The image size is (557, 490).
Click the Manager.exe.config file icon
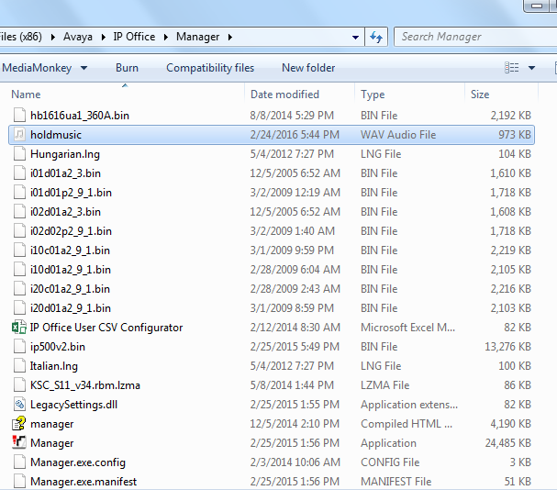tap(19, 462)
